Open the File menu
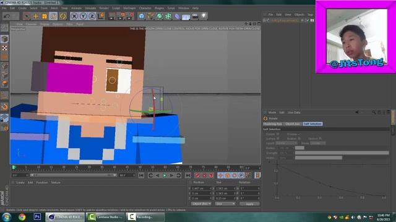 point(4,8)
